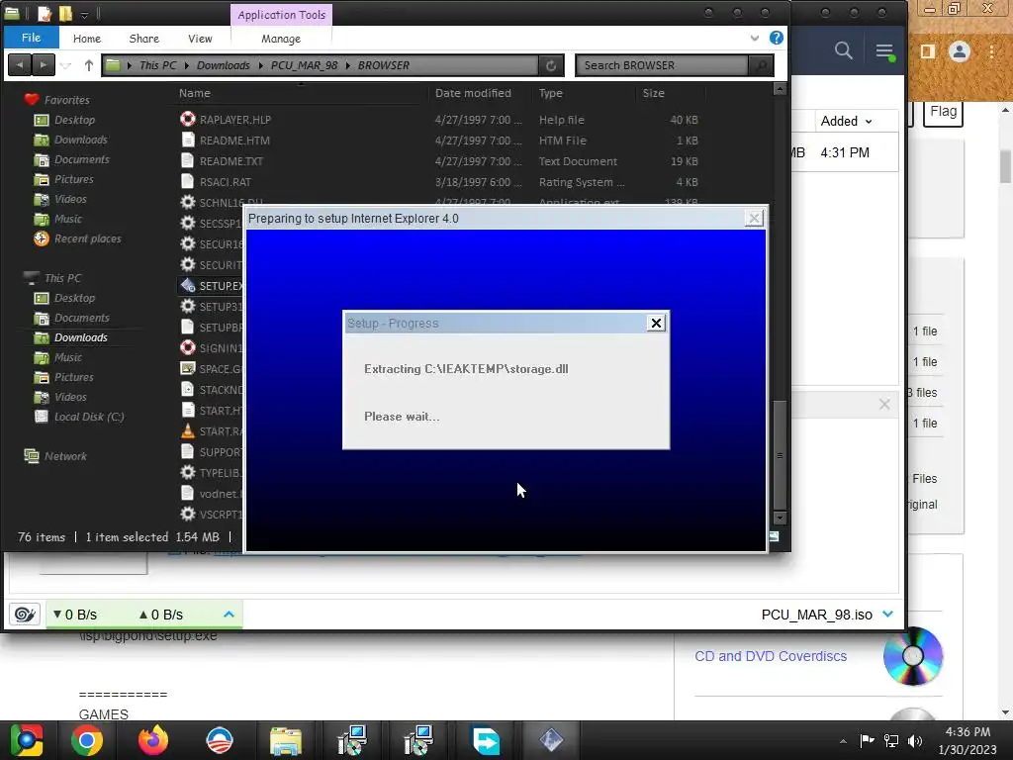Select the README.HTM file row

(x=439, y=141)
